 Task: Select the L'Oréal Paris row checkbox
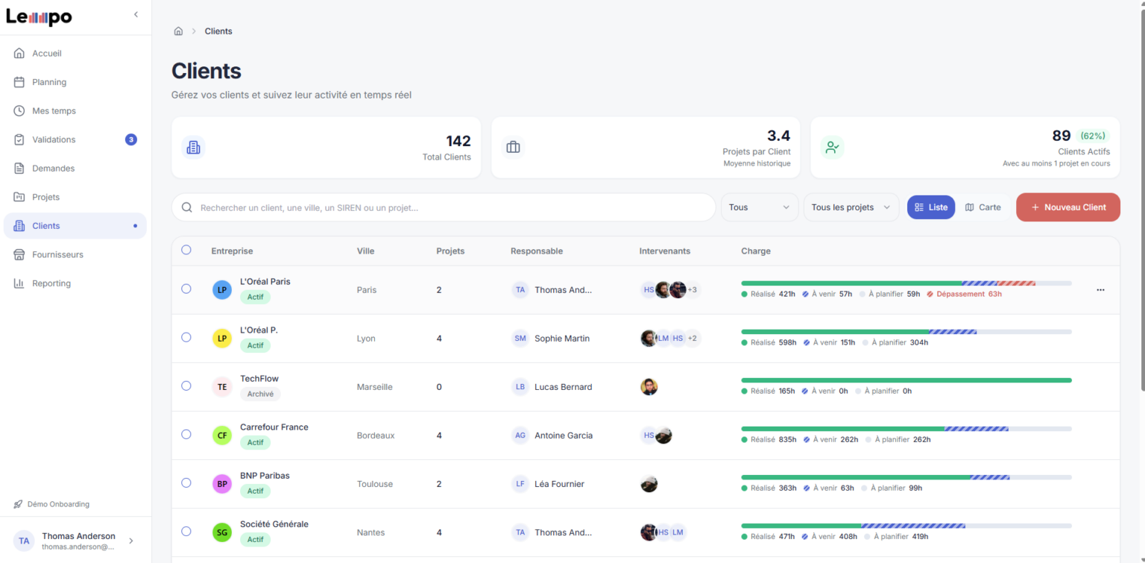pyautogui.click(x=186, y=289)
